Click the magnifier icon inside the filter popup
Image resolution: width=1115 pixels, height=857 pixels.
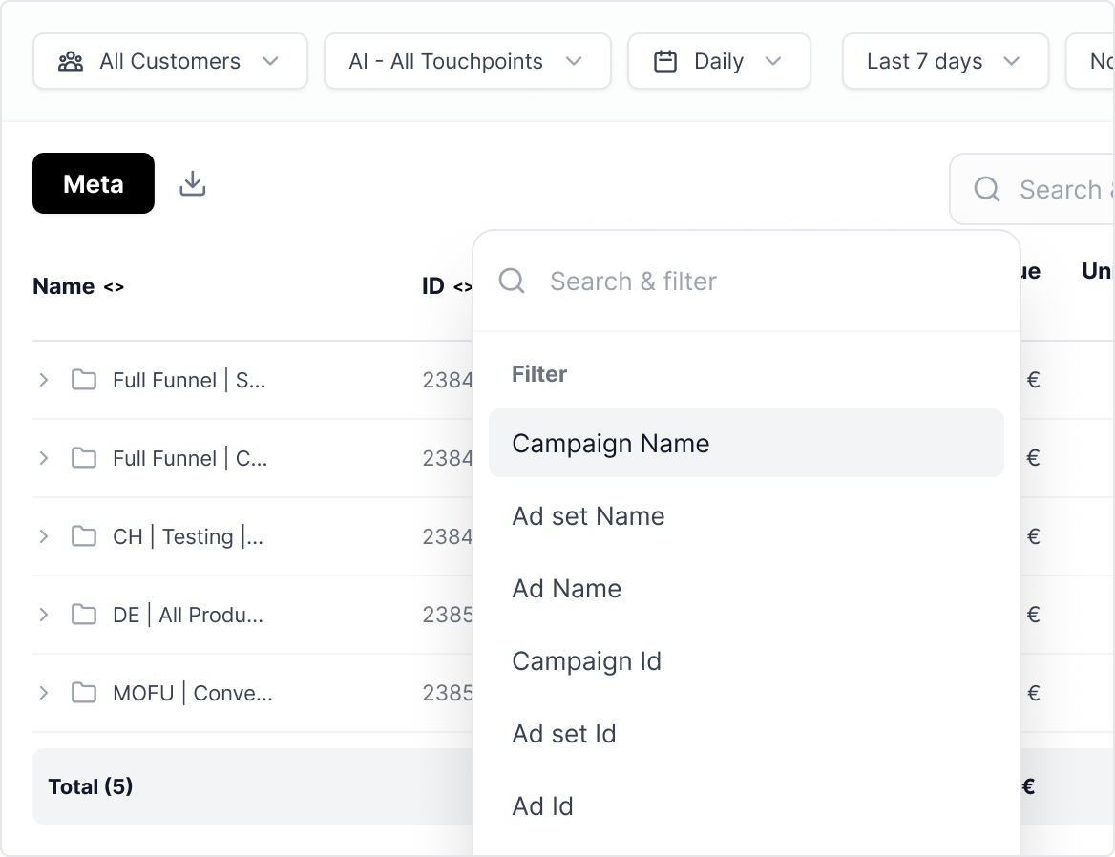coord(512,281)
